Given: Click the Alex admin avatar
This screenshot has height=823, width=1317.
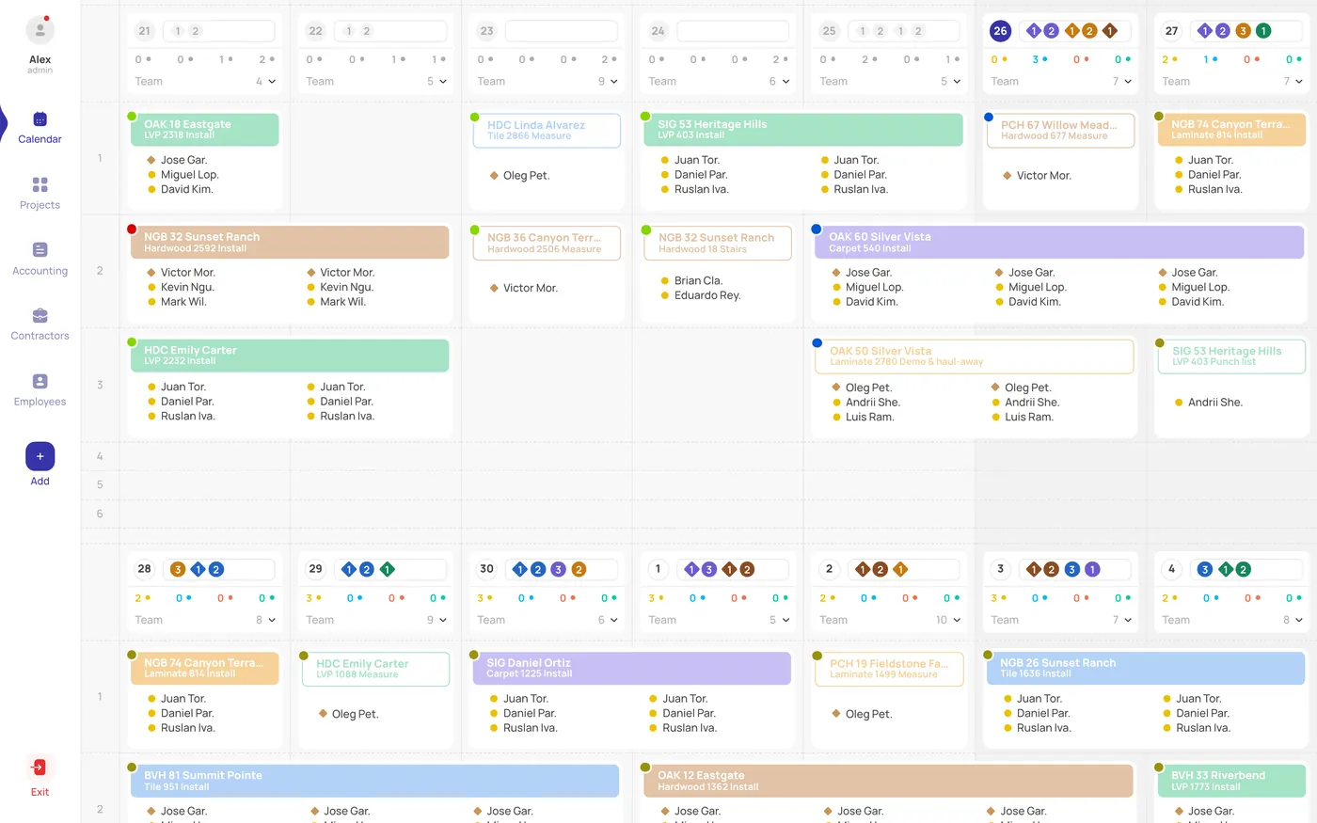Looking at the screenshot, I should click(x=40, y=30).
